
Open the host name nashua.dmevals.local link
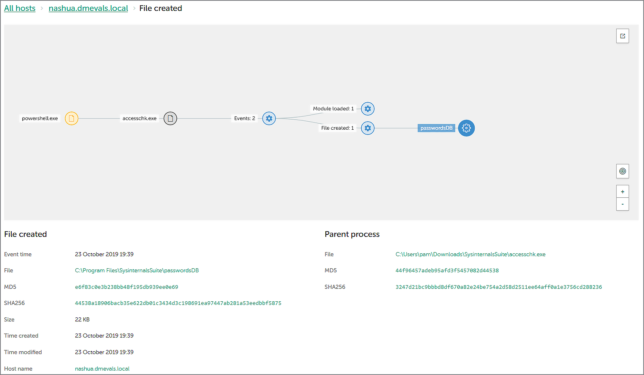coord(102,369)
